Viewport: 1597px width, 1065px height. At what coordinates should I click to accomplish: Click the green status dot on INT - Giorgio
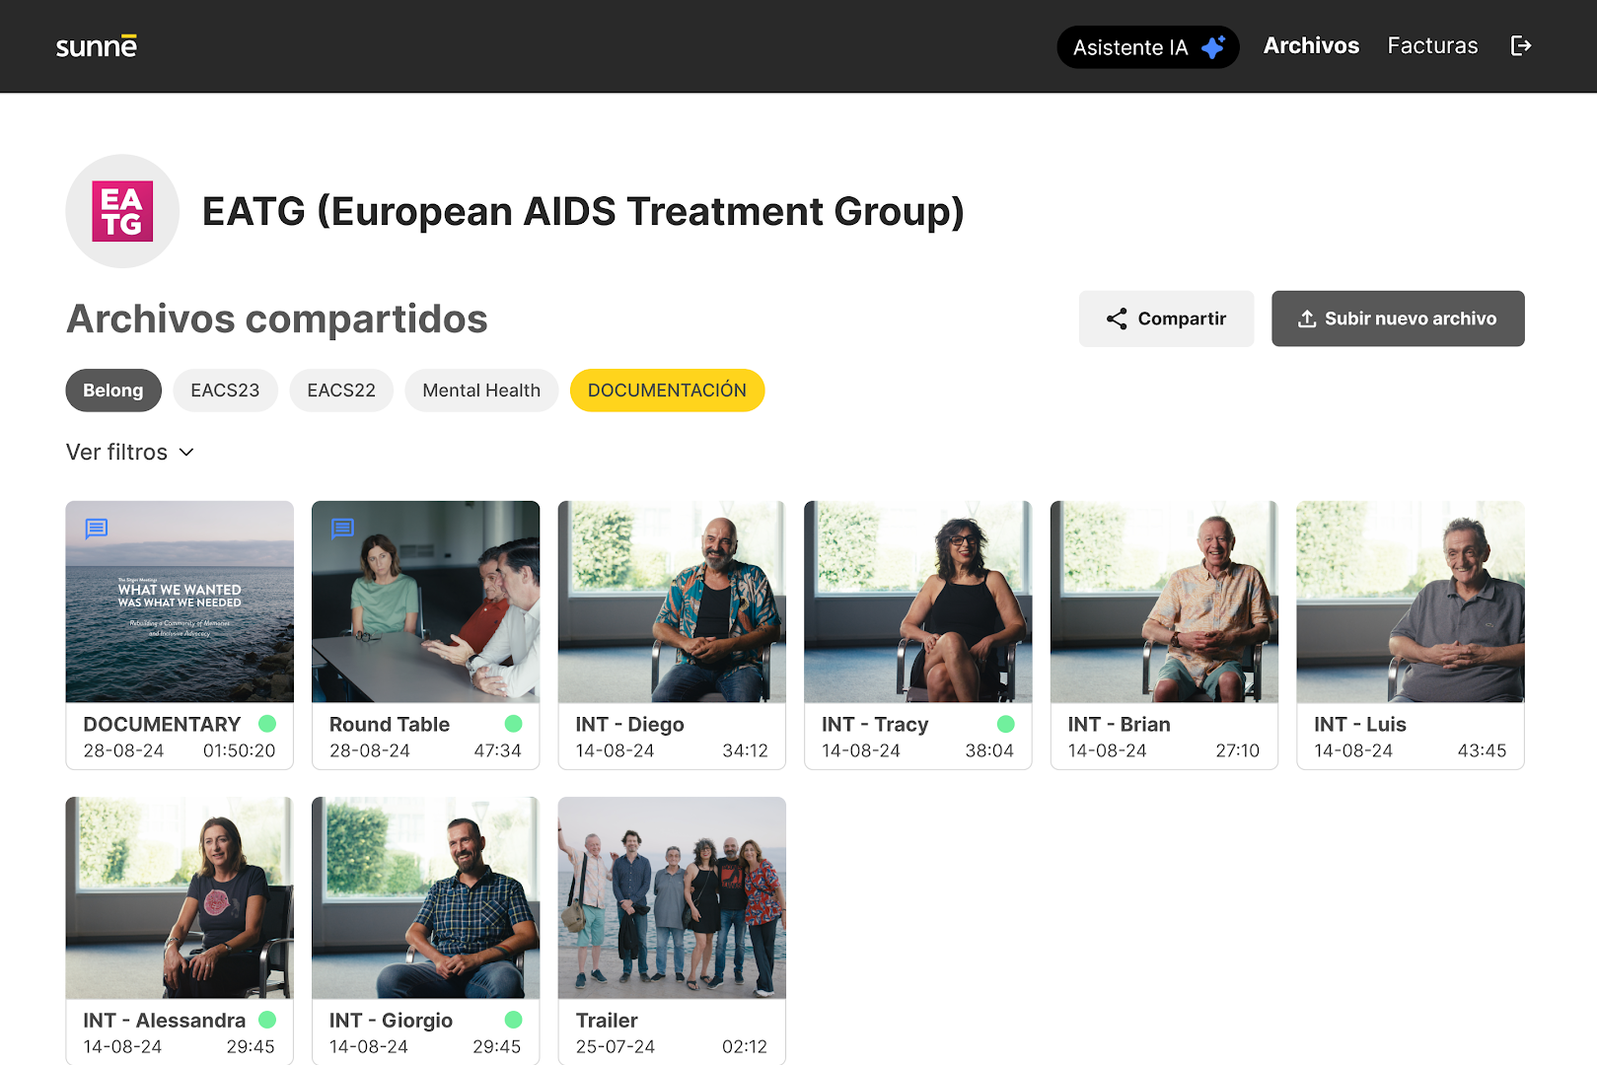click(513, 1020)
